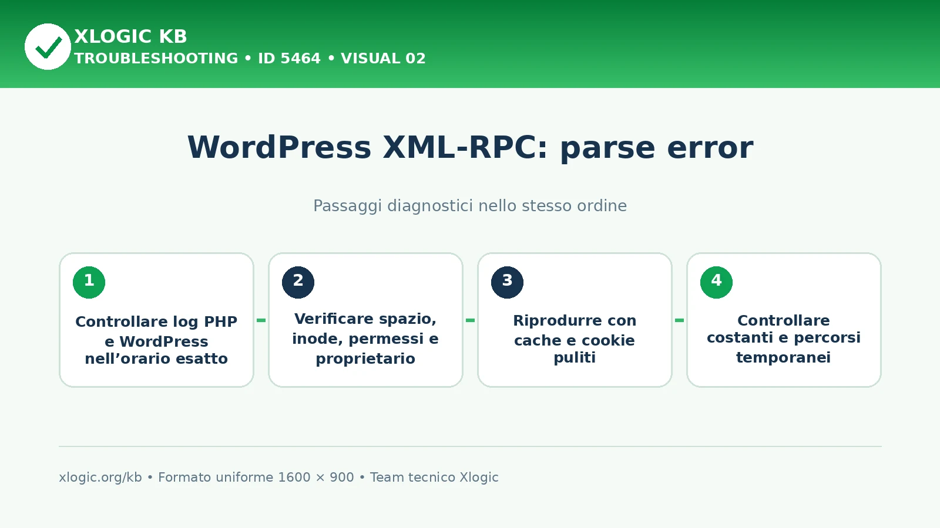
Task: Click the green step 4 badge
Action: (716, 282)
